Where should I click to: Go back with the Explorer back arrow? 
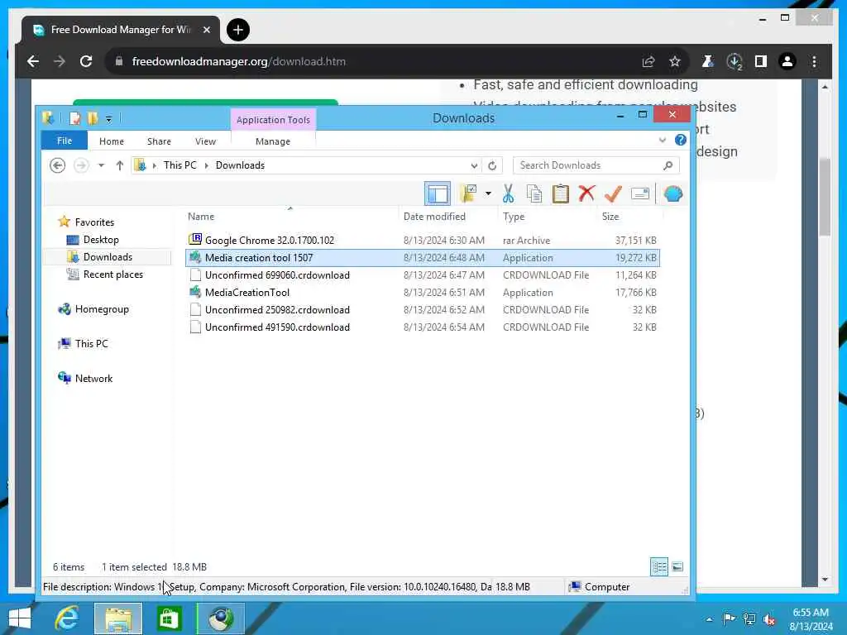57,165
